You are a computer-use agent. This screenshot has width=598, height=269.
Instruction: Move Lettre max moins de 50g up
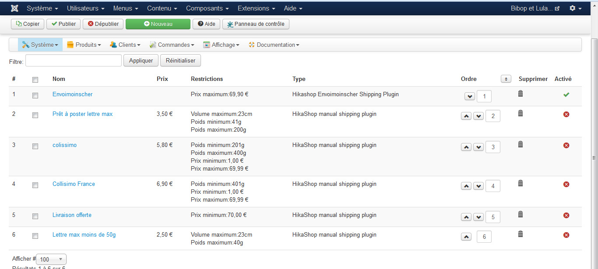(x=466, y=237)
